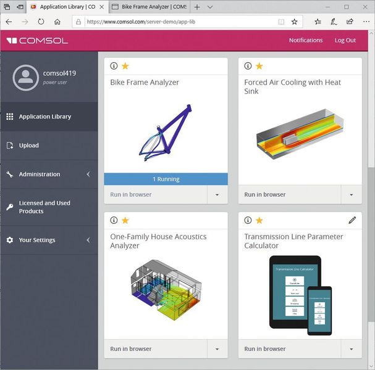Close the Application Library browser tab
Image resolution: width=375 pixels, height=370 pixels.
pos(102,7)
